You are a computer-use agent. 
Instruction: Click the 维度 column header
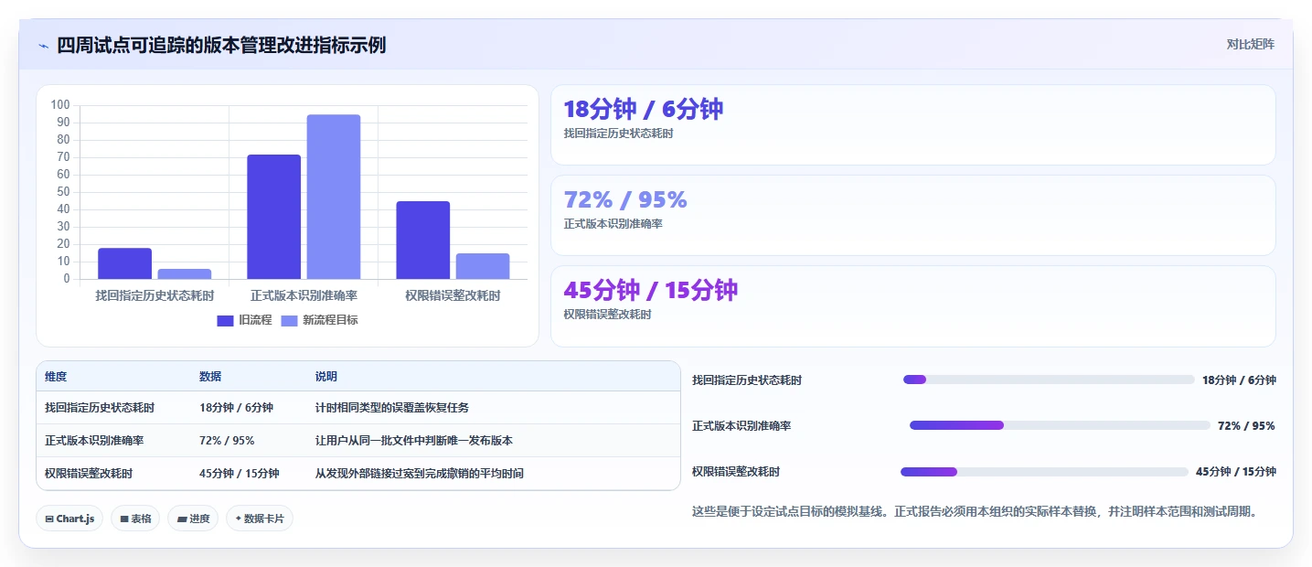point(56,377)
